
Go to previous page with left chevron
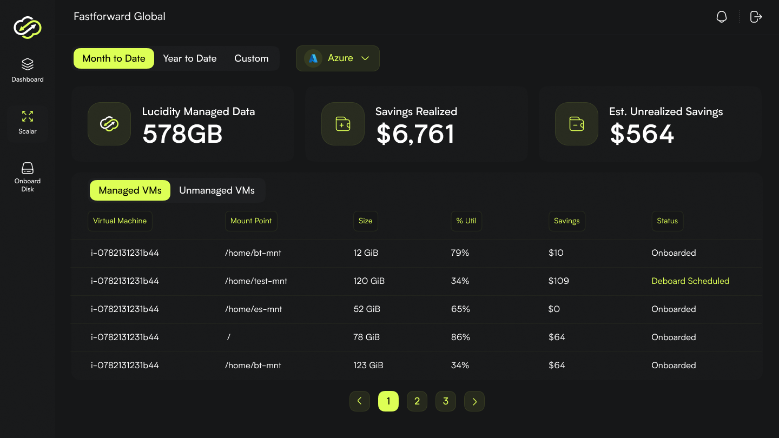(360, 401)
